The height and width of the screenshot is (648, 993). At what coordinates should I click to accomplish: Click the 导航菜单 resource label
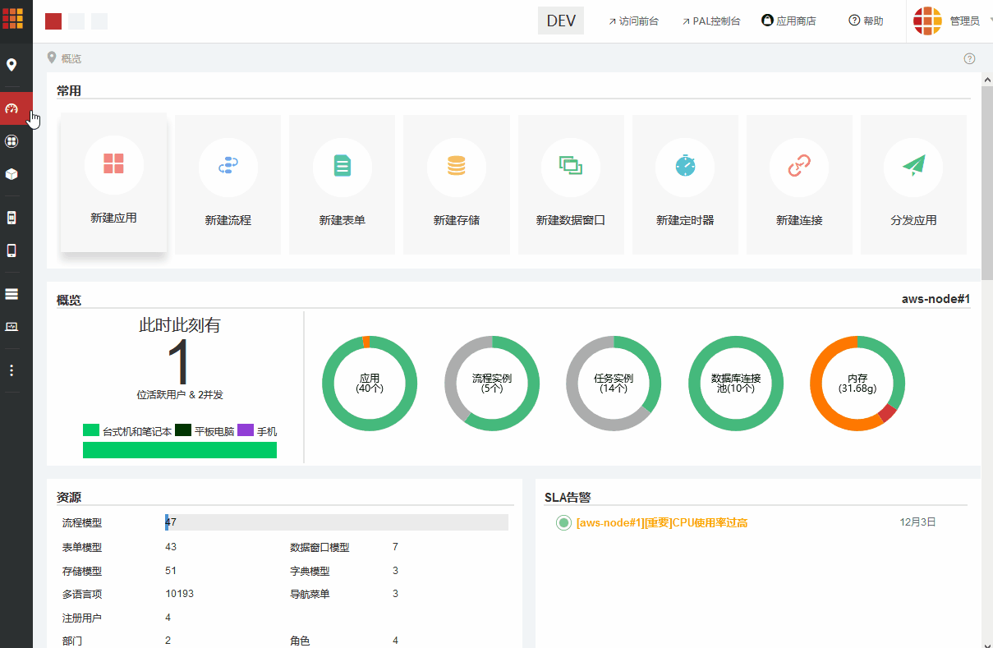click(310, 594)
